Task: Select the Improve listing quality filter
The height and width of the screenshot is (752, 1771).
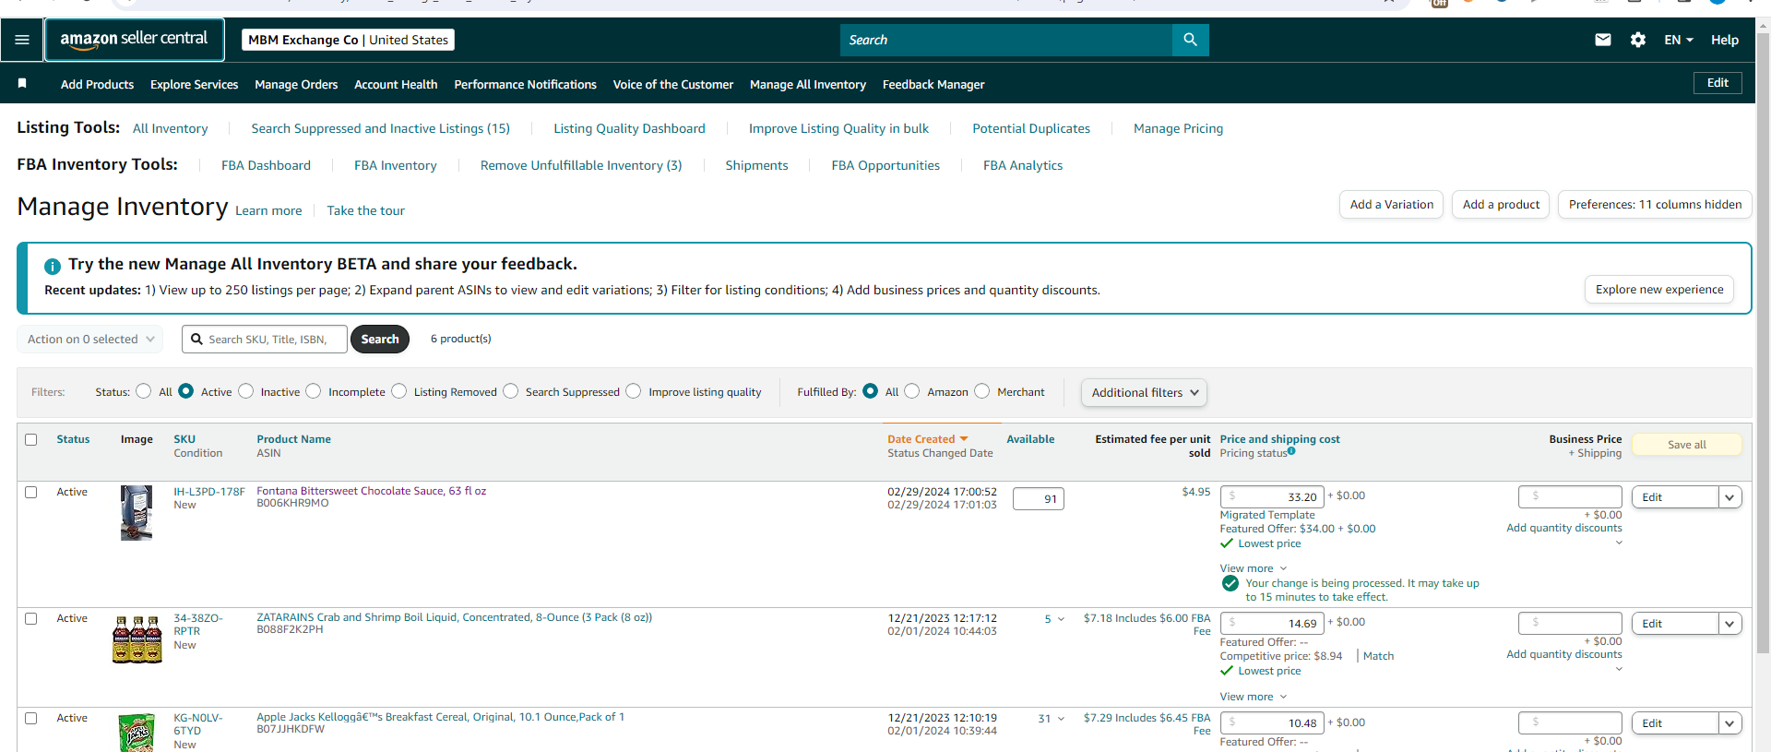Action: pyautogui.click(x=633, y=391)
